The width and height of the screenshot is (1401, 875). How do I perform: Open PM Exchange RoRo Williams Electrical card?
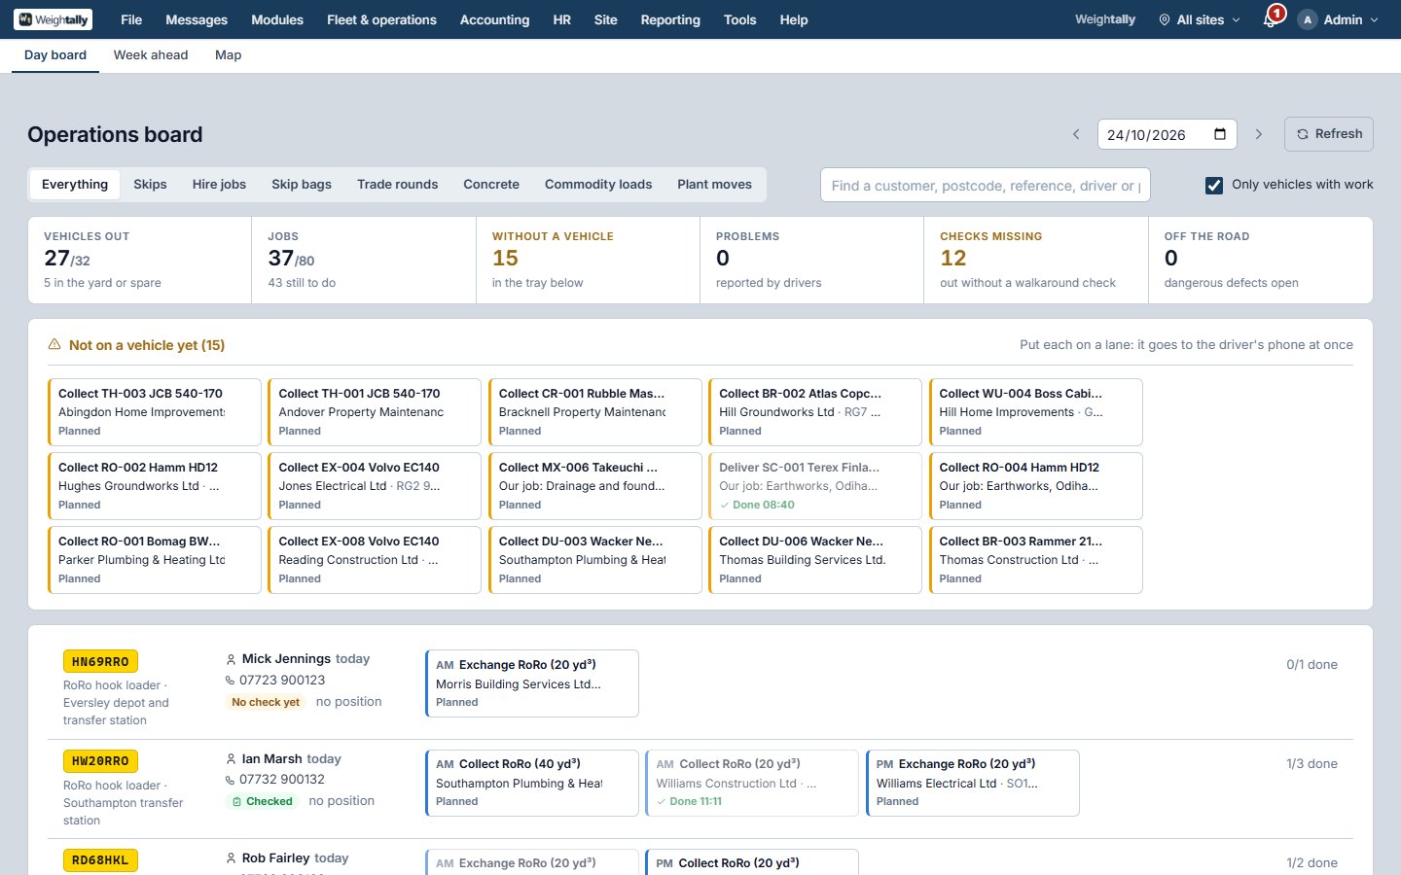[x=973, y=783]
